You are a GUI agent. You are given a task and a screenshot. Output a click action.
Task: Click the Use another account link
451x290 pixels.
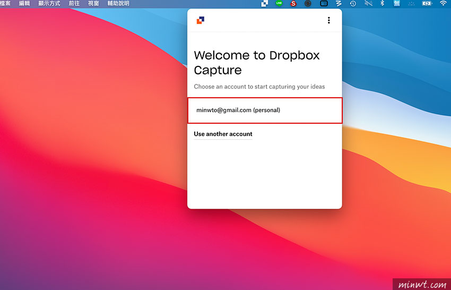pos(223,134)
